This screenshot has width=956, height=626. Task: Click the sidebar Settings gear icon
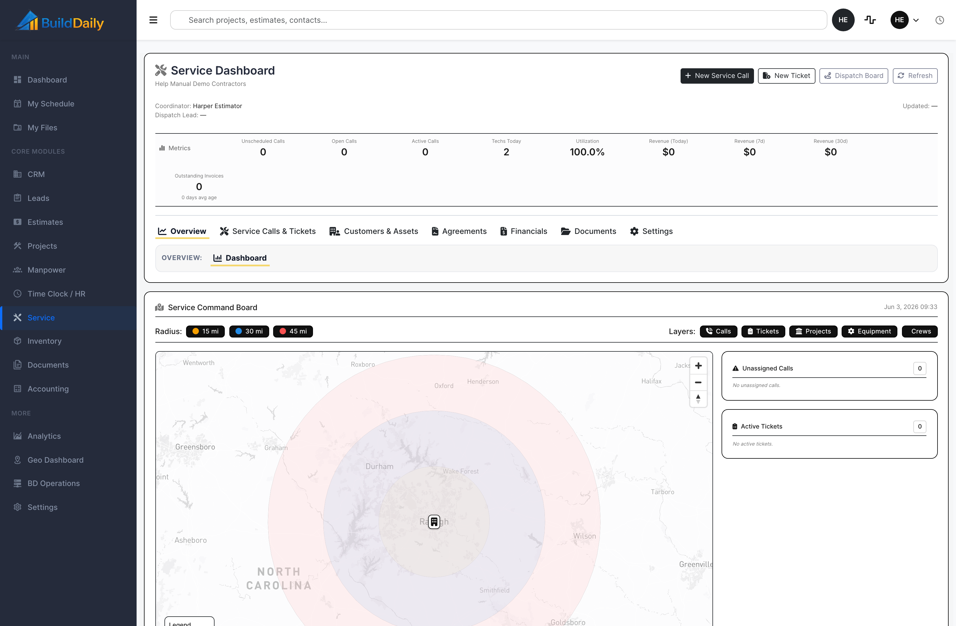pos(17,507)
